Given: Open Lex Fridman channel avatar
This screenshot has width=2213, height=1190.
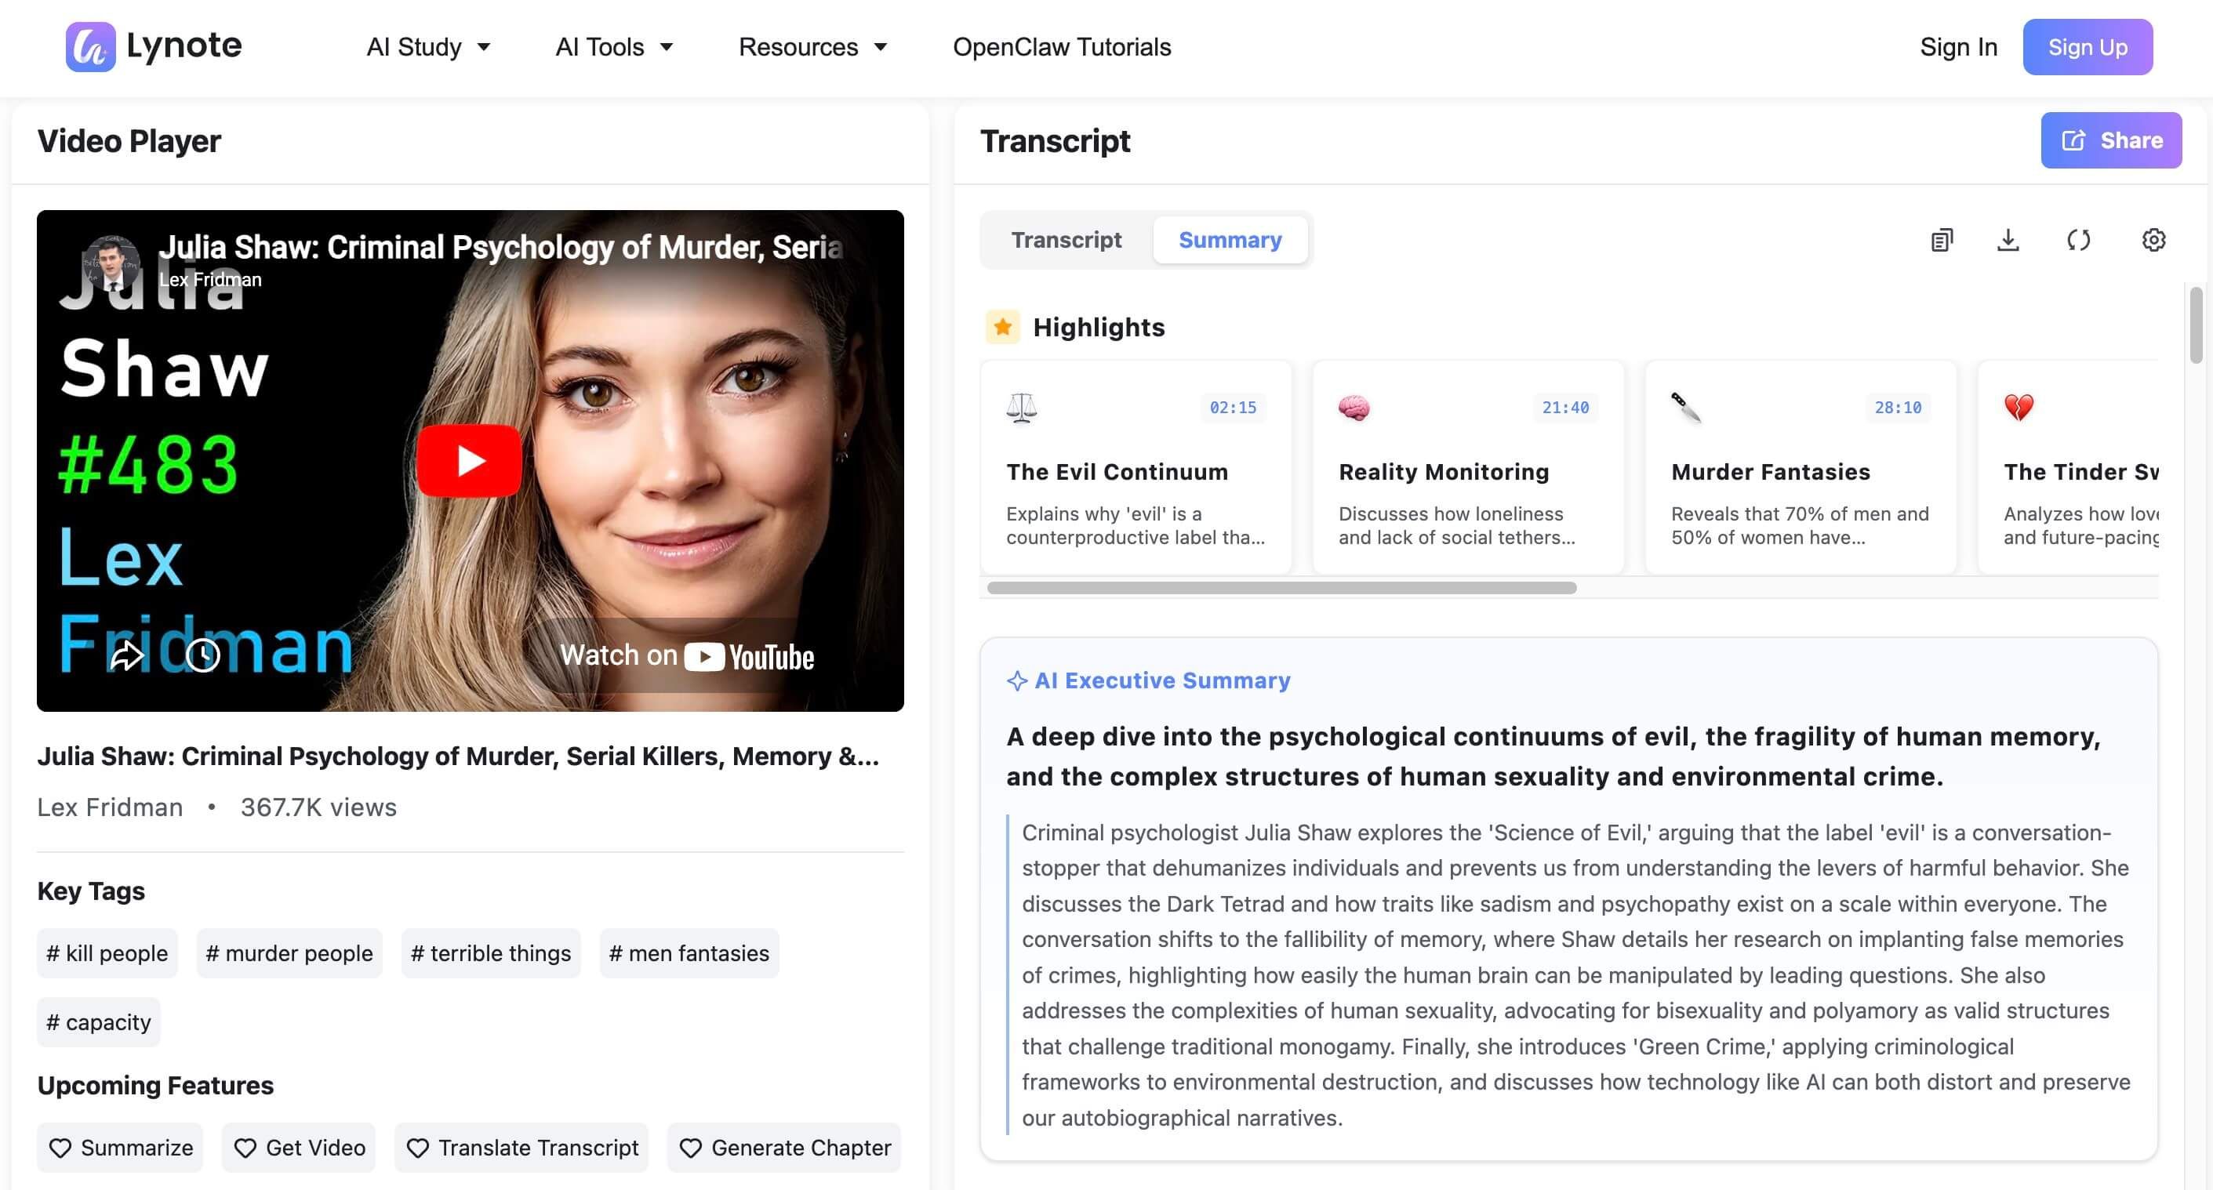Looking at the screenshot, I should point(113,262).
